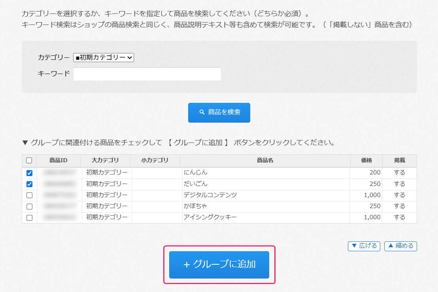Check the デジタルコンテンツ row checkbox
438x292 pixels.
click(x=29, y=195)
